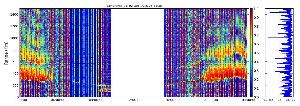Click the 200 range tick label
The height and width of the screenshot is (106, 300).
click(15, 85)
